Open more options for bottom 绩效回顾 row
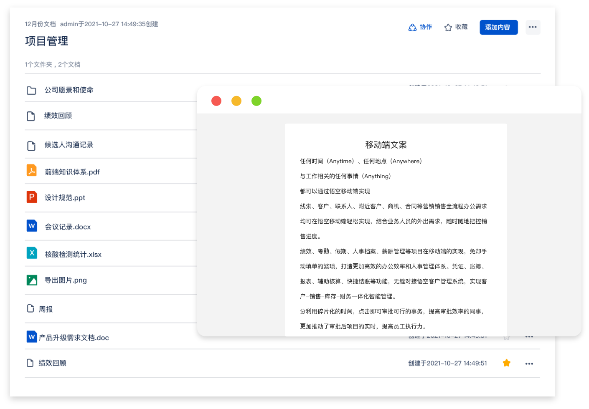Viewport: 589px width, 409px height. point(529,364)
